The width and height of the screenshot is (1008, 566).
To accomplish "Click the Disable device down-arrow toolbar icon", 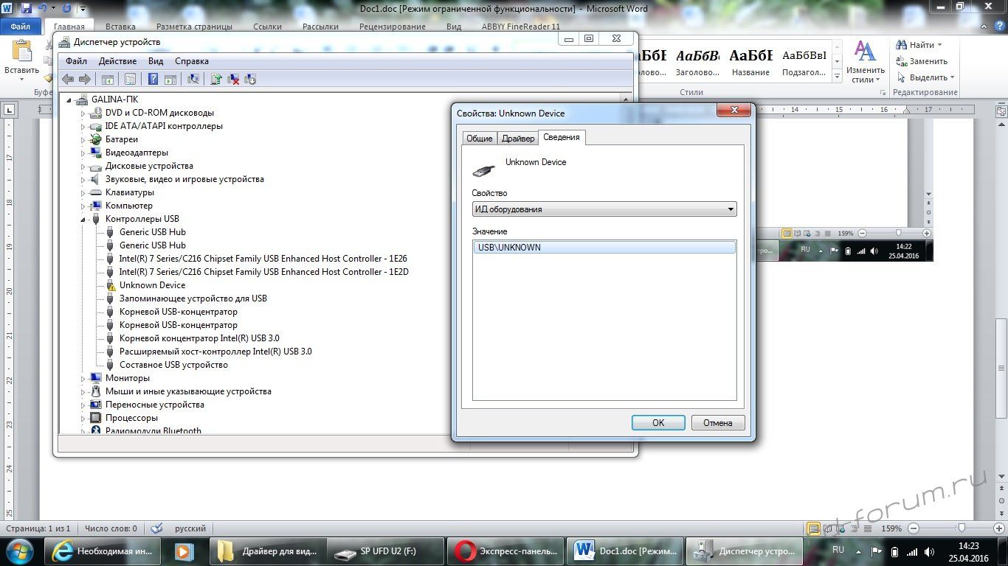I will (x=249, y=79).
